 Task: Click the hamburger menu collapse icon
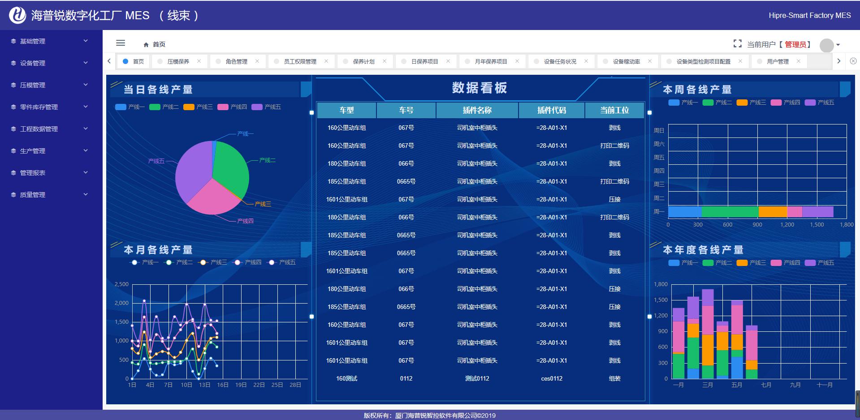(120, 43)
